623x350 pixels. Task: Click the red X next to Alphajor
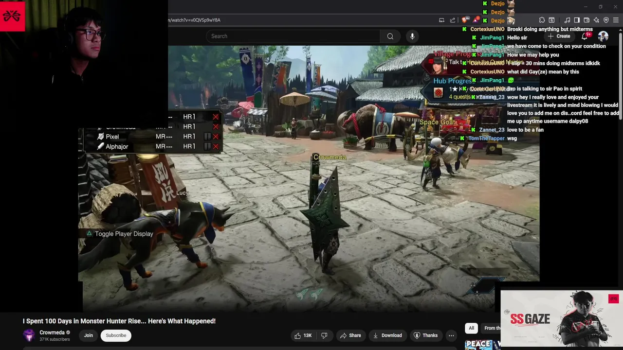coord(216,146)
